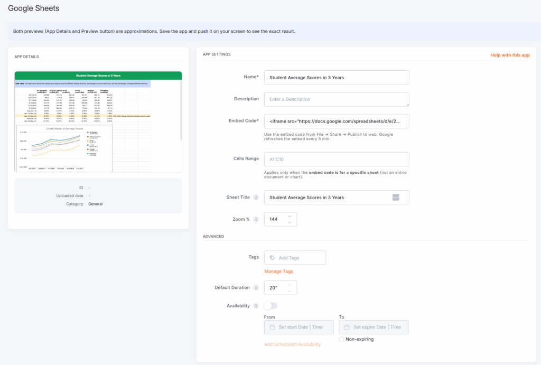Click the info icon beside Zoom %

tap(256, 219)
